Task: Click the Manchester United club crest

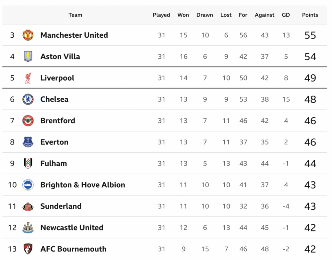Action: coord(28,35)
